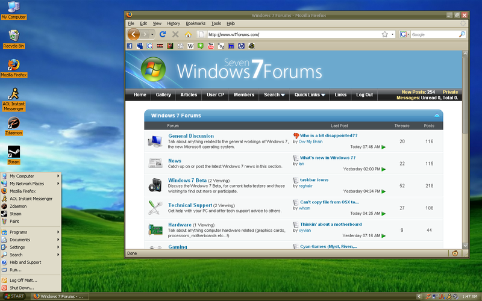Choose Log Off Matt... in Start menu
Image resolution: width=482 pixels, height=301 pixels.
coord(31,281)
